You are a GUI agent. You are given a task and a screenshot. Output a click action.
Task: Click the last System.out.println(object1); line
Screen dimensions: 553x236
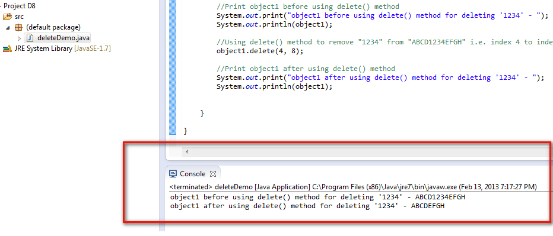click(274, 86)
